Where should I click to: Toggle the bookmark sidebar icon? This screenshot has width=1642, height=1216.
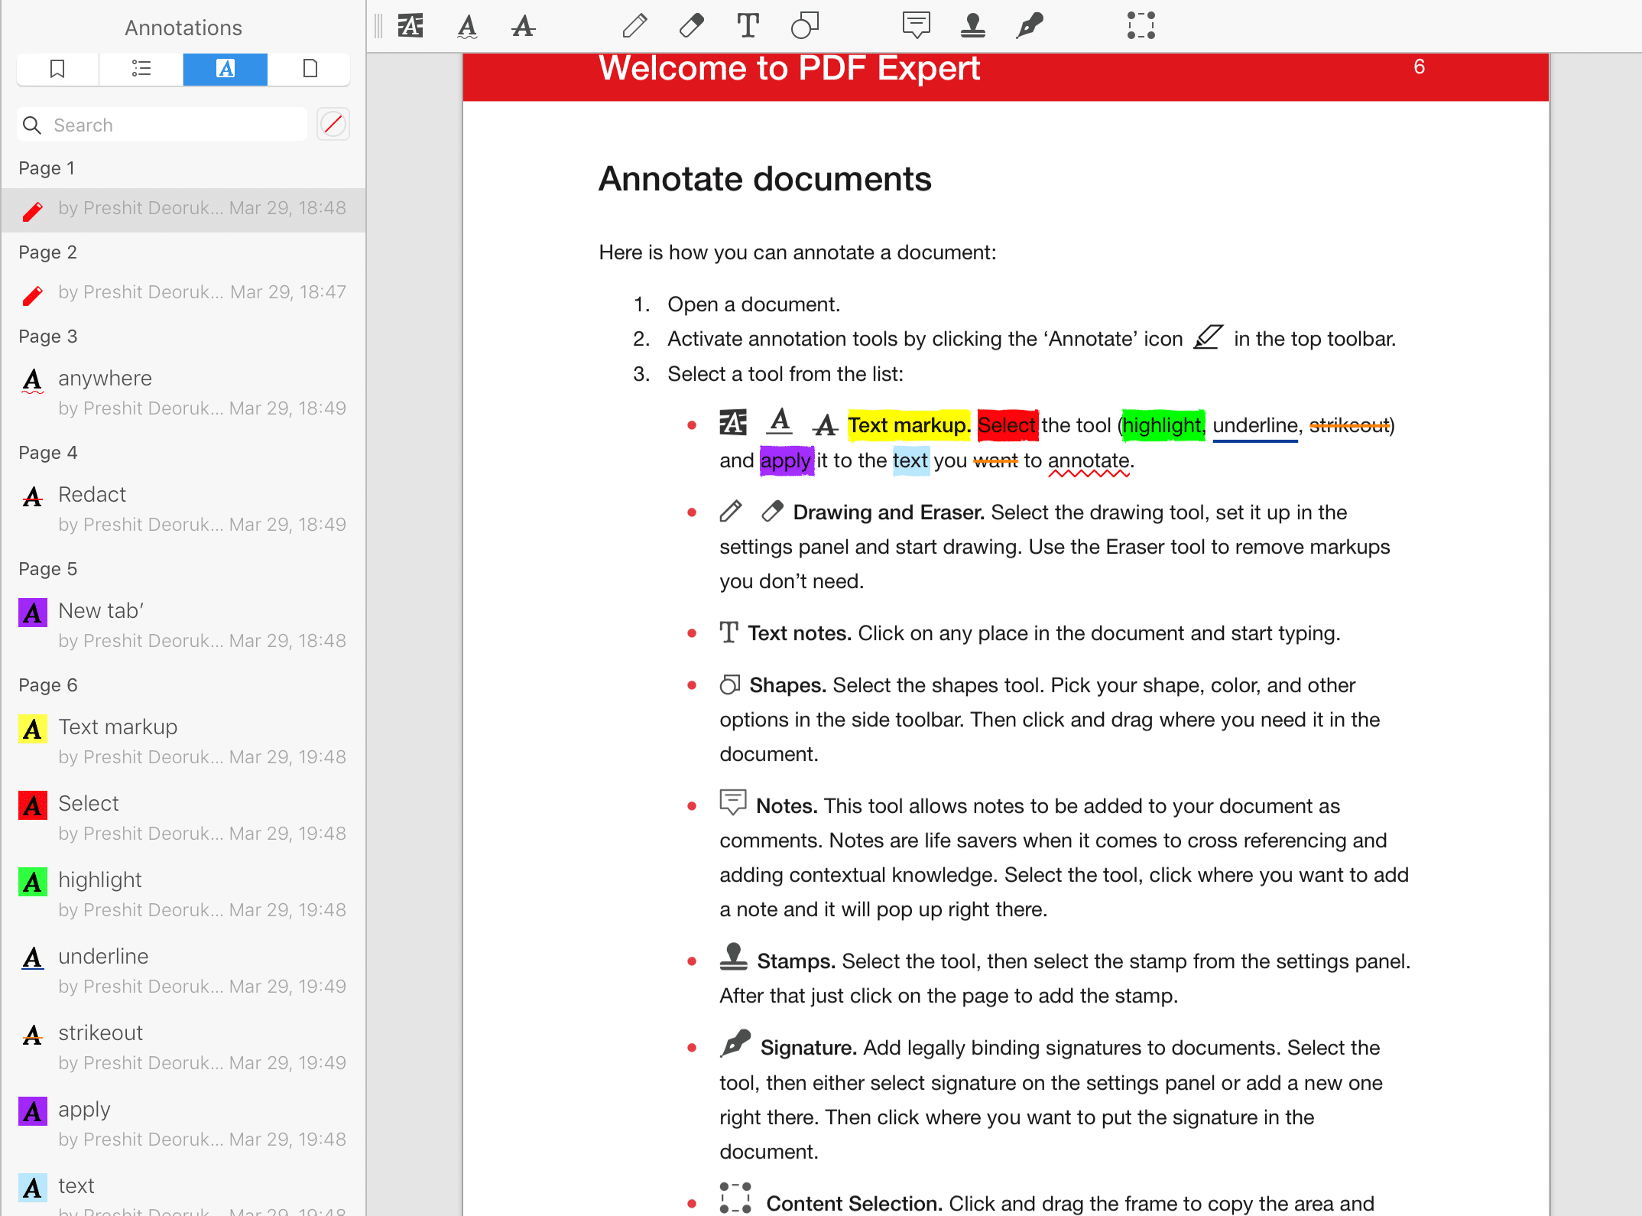click(56, 68)
